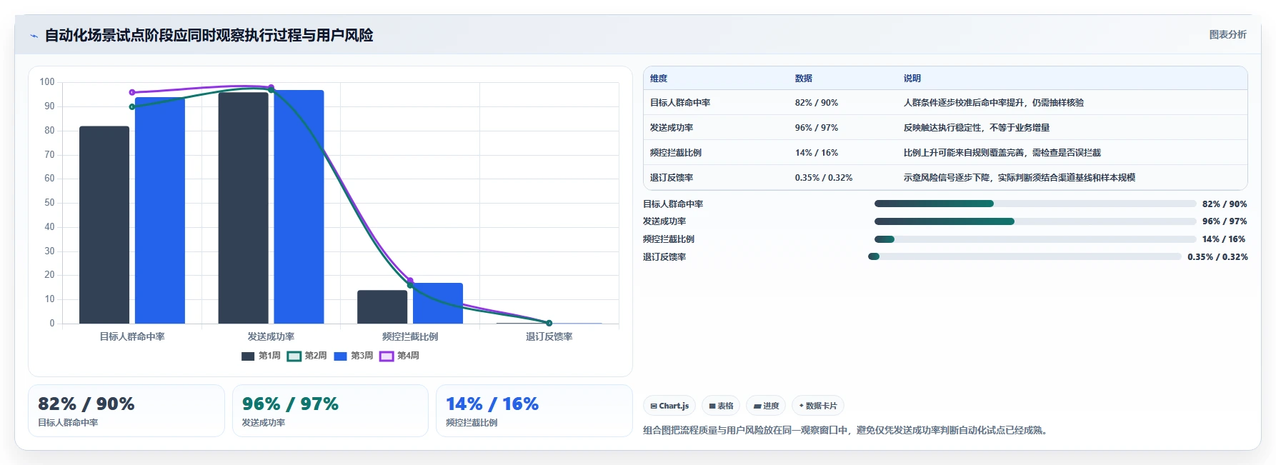Image resolution: width=1276 pixels, height=465 pixels.
Task: Click the icon inside the Chart.js tag
Action: [654, 406]
